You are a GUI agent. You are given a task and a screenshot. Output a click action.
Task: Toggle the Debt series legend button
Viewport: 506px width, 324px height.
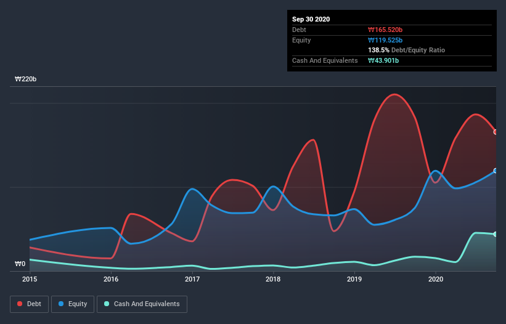point(30,304)
